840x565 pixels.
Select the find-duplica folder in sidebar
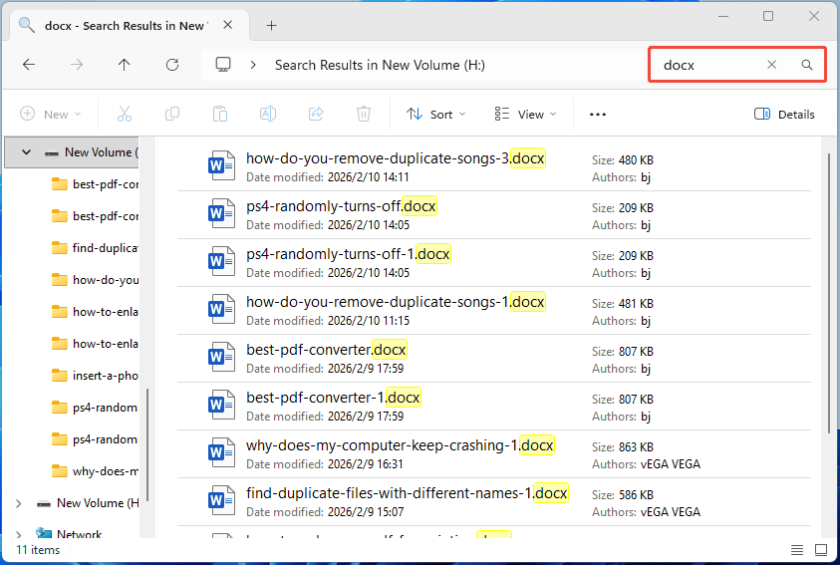coord(95,248)
